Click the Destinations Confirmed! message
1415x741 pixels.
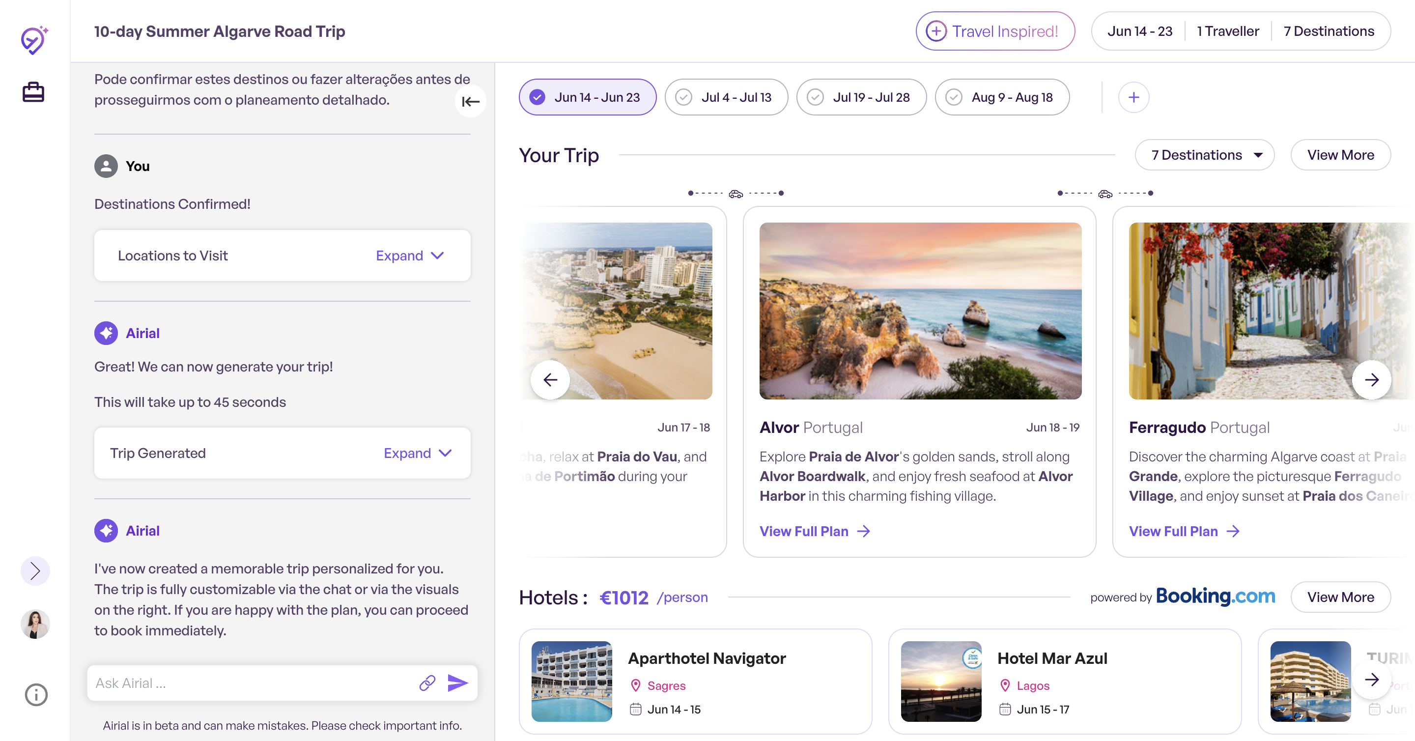(172, 204)
